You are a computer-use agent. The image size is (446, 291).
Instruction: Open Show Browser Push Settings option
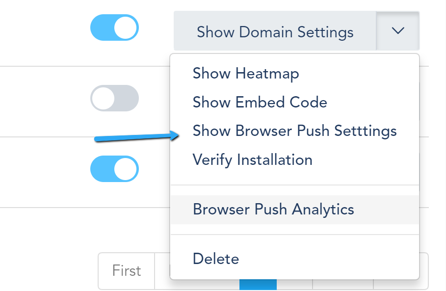click(294, 131)
